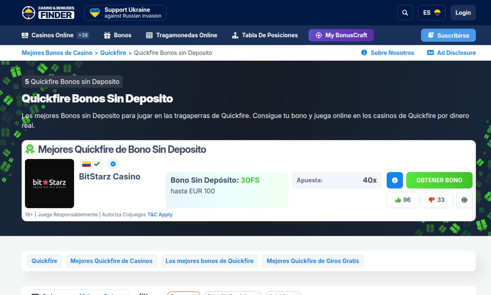Screen dimensions: 491x295
Task: Click the '5 Quickfire Bonos sin Deposito' count badge
Action: (72, 81)
